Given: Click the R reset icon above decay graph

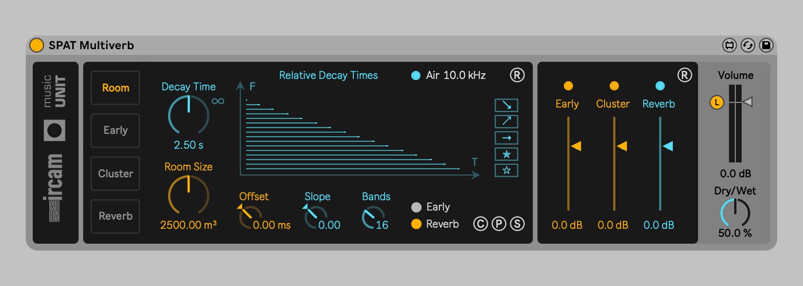Looking at the screenshot, I should point(517,75).
